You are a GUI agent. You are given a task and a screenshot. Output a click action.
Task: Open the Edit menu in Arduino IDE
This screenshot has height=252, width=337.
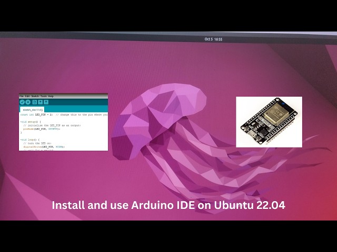27,96
